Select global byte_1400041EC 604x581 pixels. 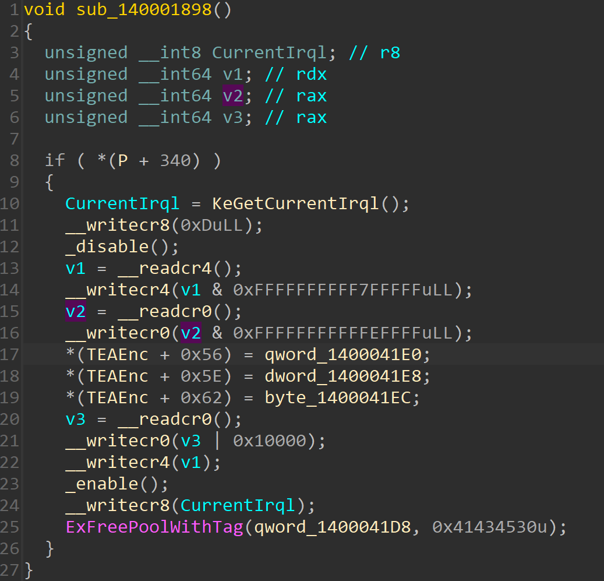(342, 398)
